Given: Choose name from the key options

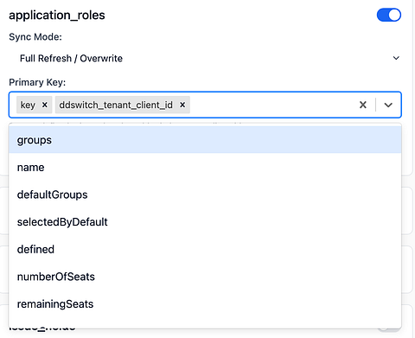Looking at the screenshot, I should (x=205, y=167).
